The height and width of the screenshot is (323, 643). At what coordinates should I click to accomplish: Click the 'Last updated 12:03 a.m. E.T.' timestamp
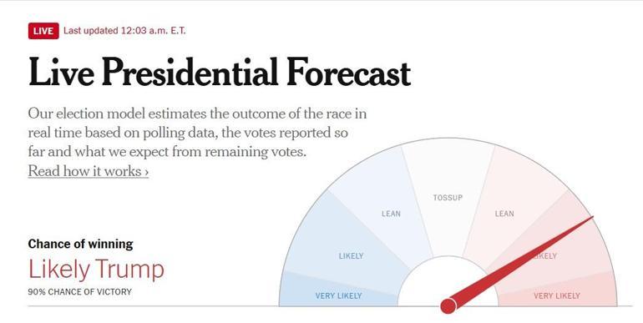124,31
